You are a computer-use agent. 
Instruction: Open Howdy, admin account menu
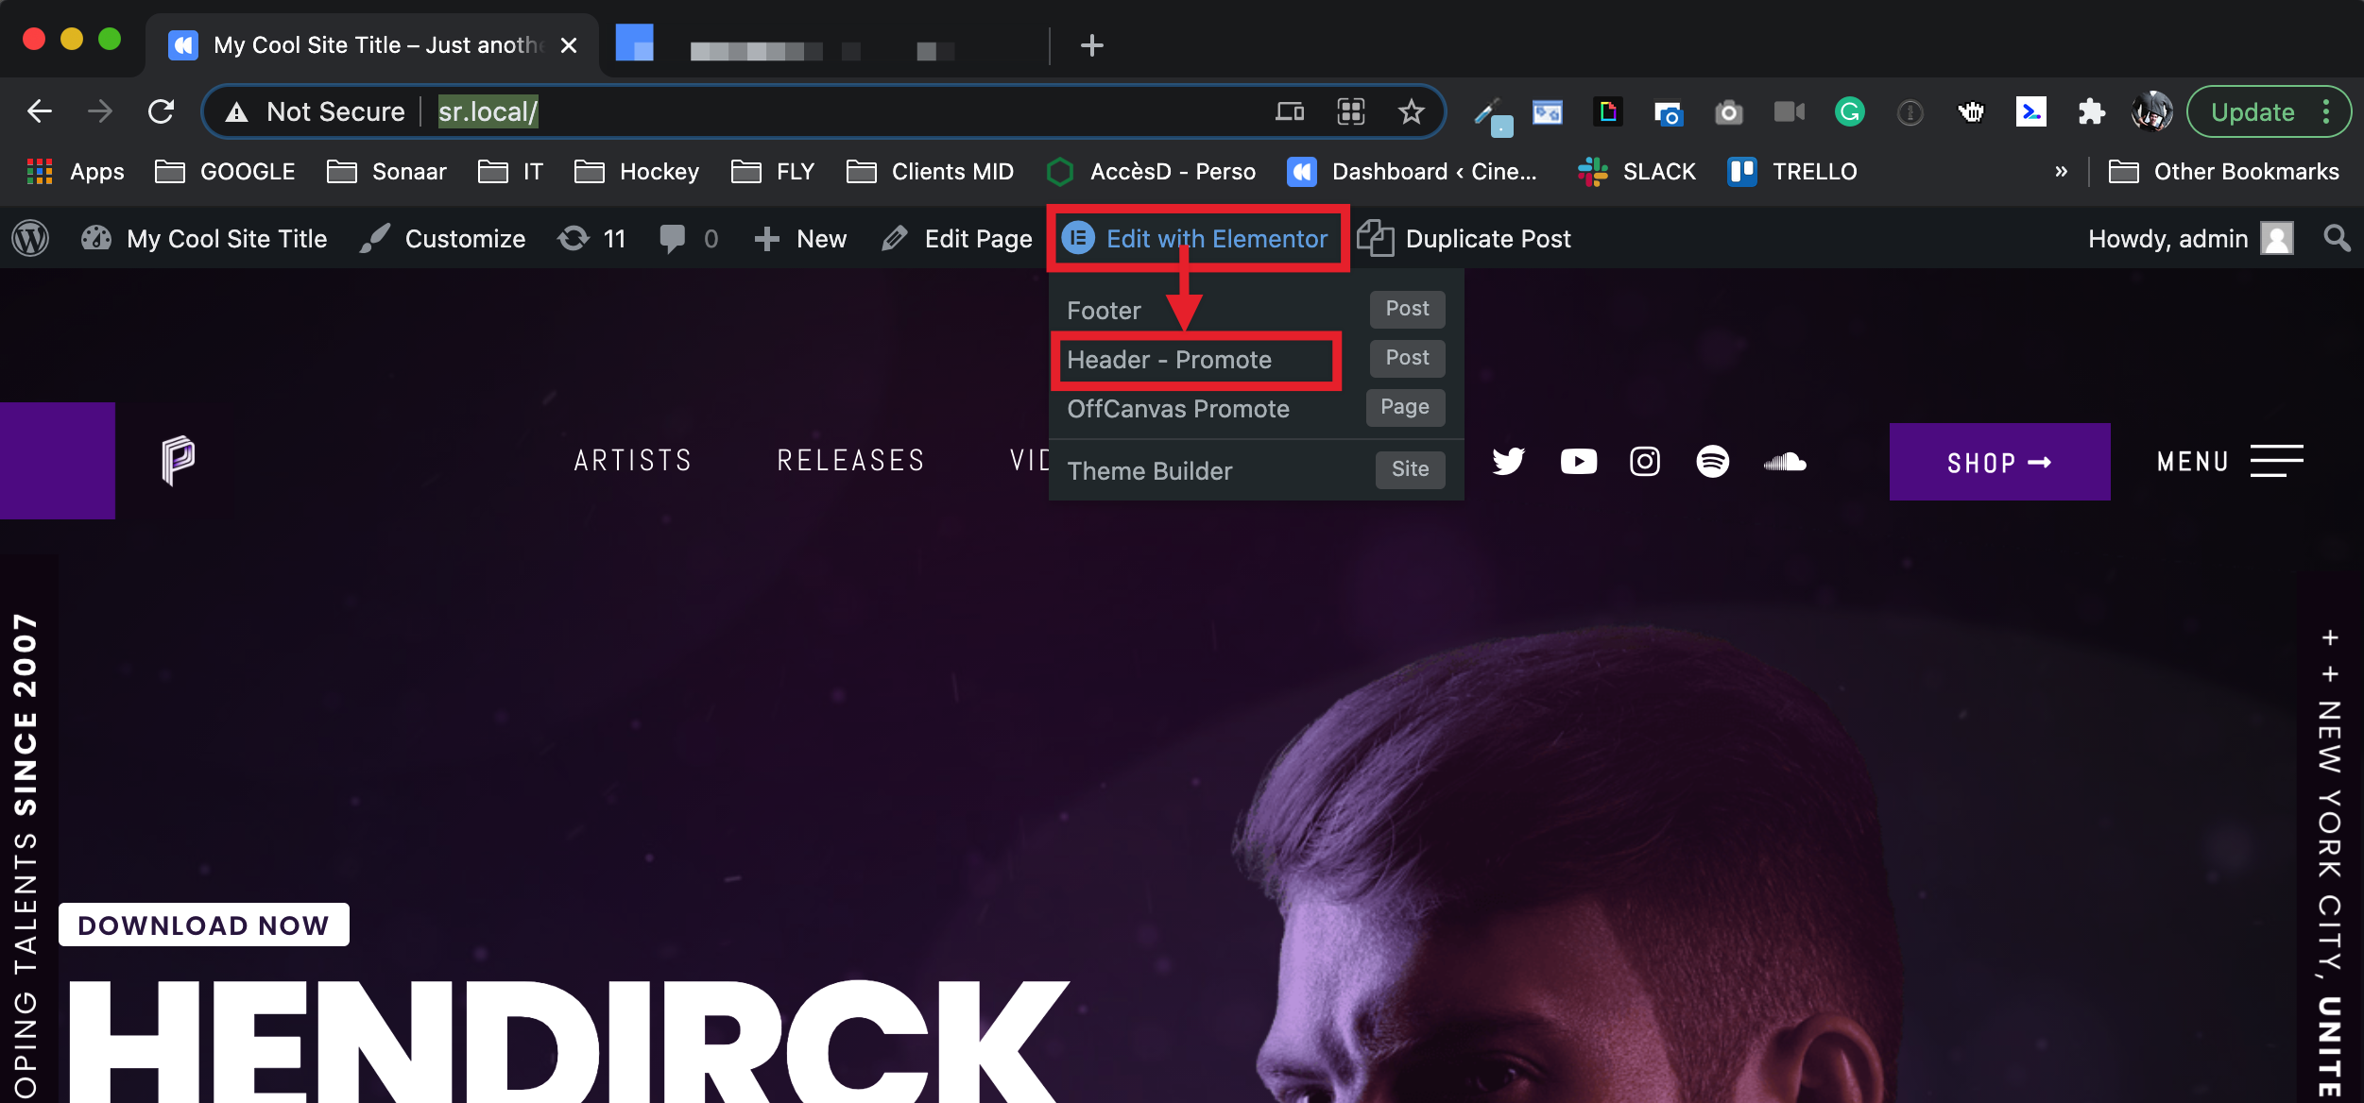click(2190, 238)
